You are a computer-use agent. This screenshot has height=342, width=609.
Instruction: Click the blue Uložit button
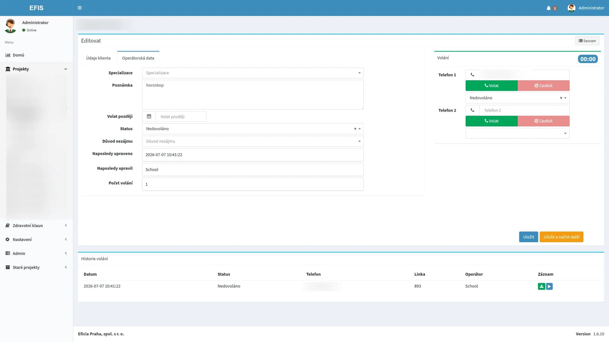(x=528, y=237)
